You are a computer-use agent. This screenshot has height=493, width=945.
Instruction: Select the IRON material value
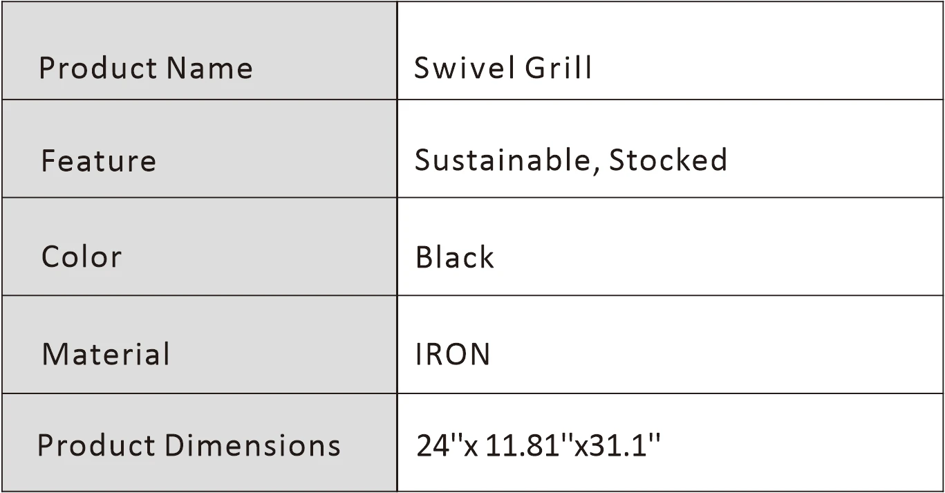coord(453,355)
